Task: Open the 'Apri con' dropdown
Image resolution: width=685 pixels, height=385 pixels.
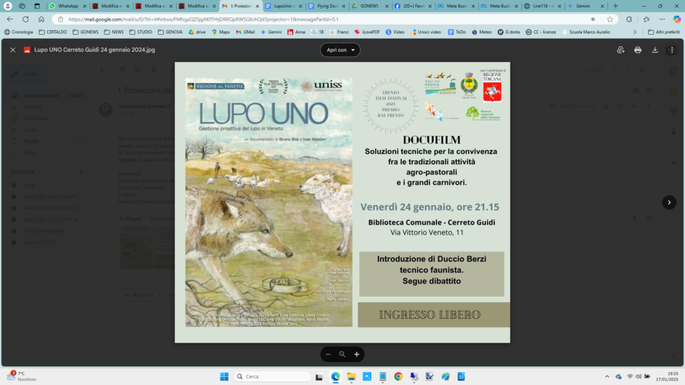Action: tap(340, 50)
